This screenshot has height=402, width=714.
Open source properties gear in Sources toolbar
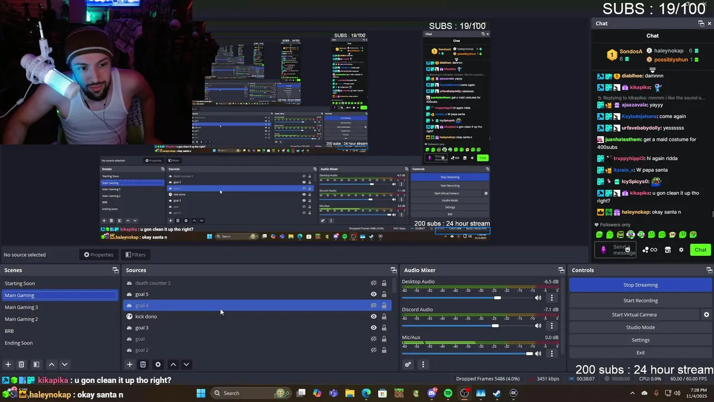[158, 365]
